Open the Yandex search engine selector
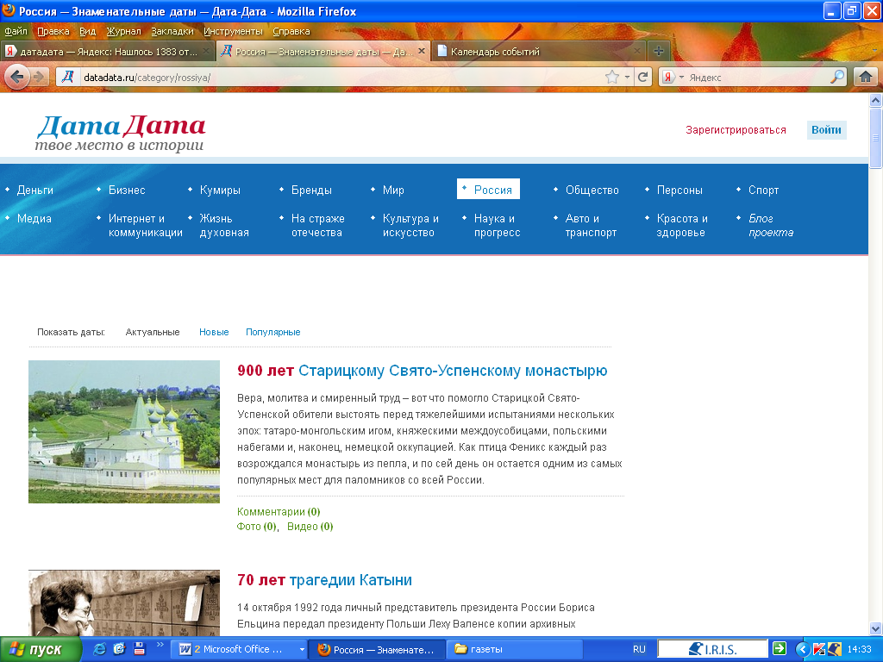 tap(673, 77)
